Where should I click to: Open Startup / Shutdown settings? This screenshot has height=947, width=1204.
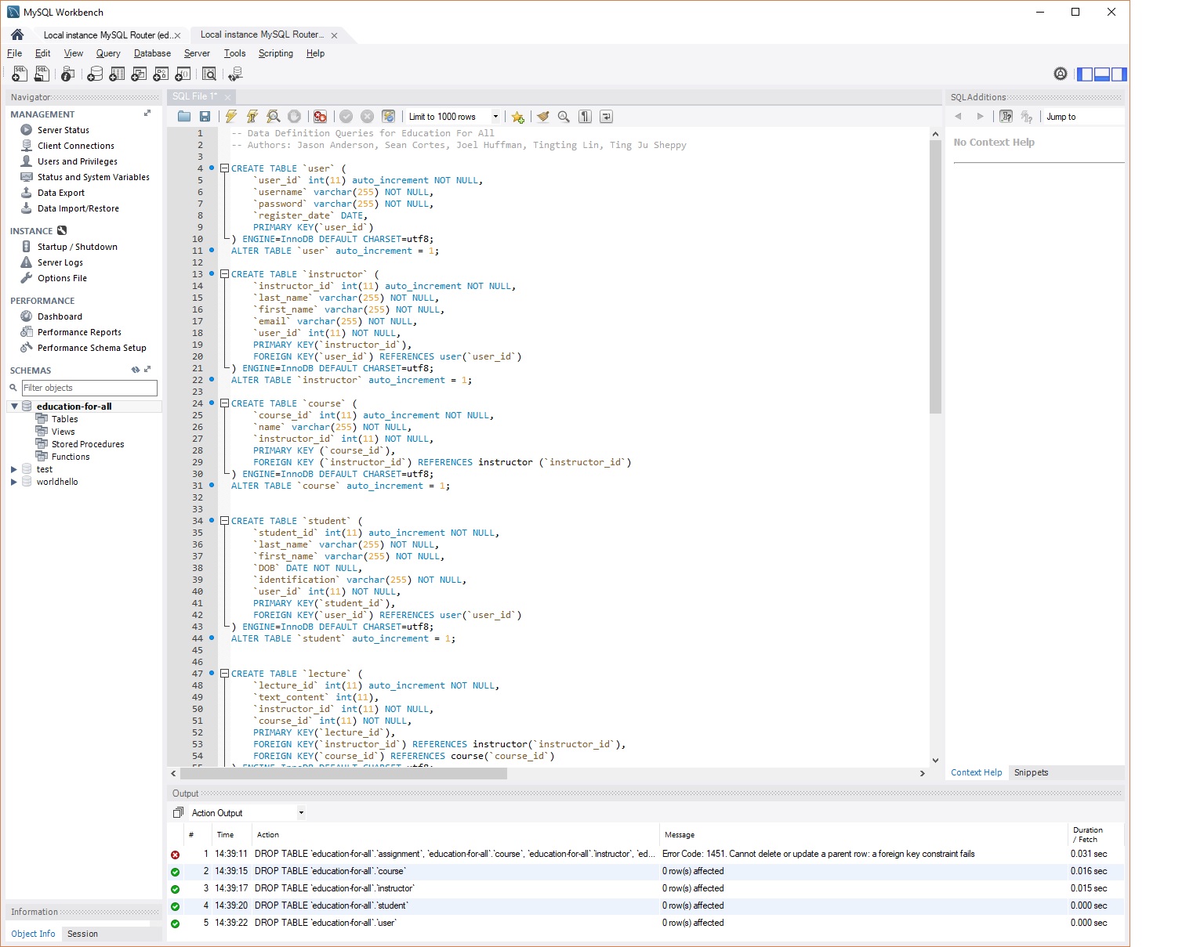pos(78,247)
